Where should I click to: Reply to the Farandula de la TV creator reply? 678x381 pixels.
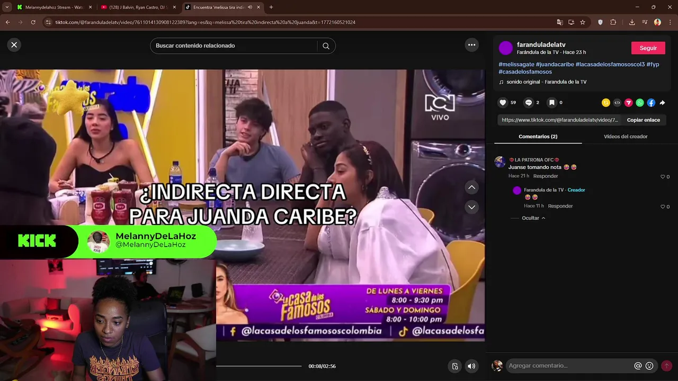pos(560,206)
